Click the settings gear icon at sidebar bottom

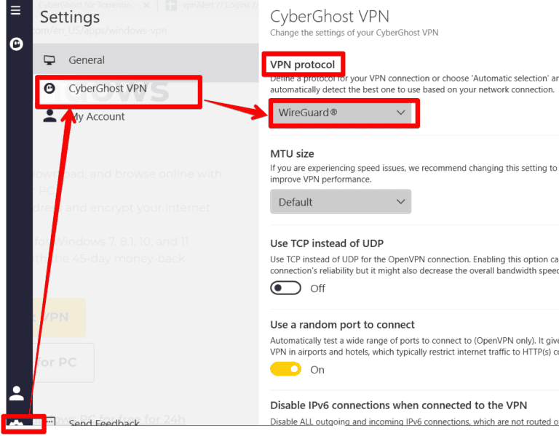[17, 424]
